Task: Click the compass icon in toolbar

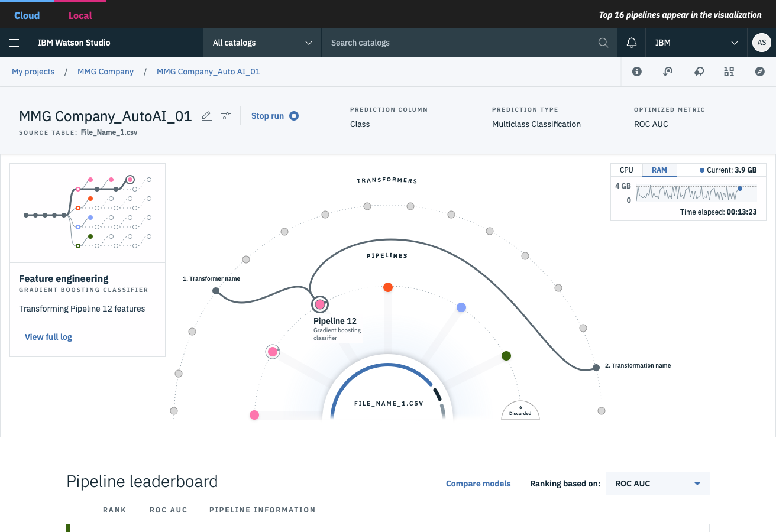Action: point(760,72)
